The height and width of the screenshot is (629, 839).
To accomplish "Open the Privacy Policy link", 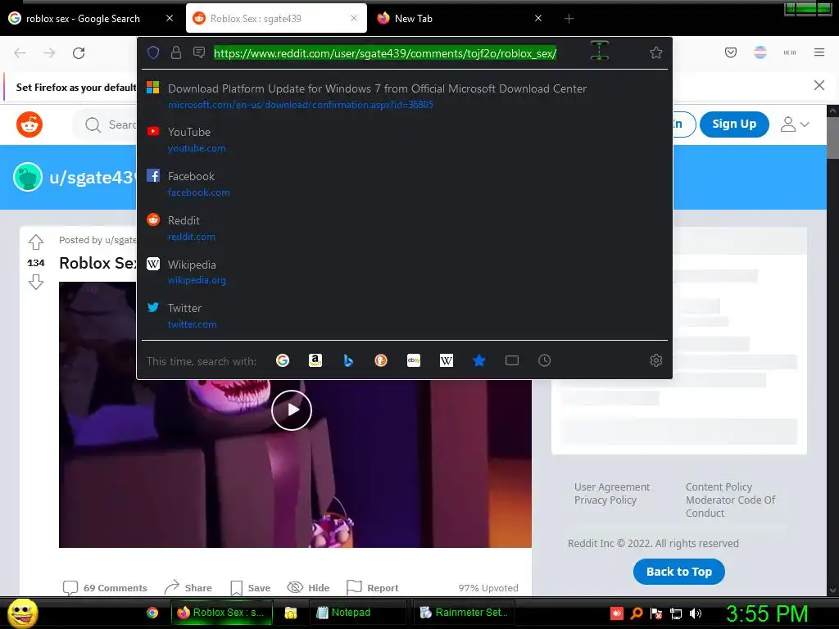I will tap(605, 500).
